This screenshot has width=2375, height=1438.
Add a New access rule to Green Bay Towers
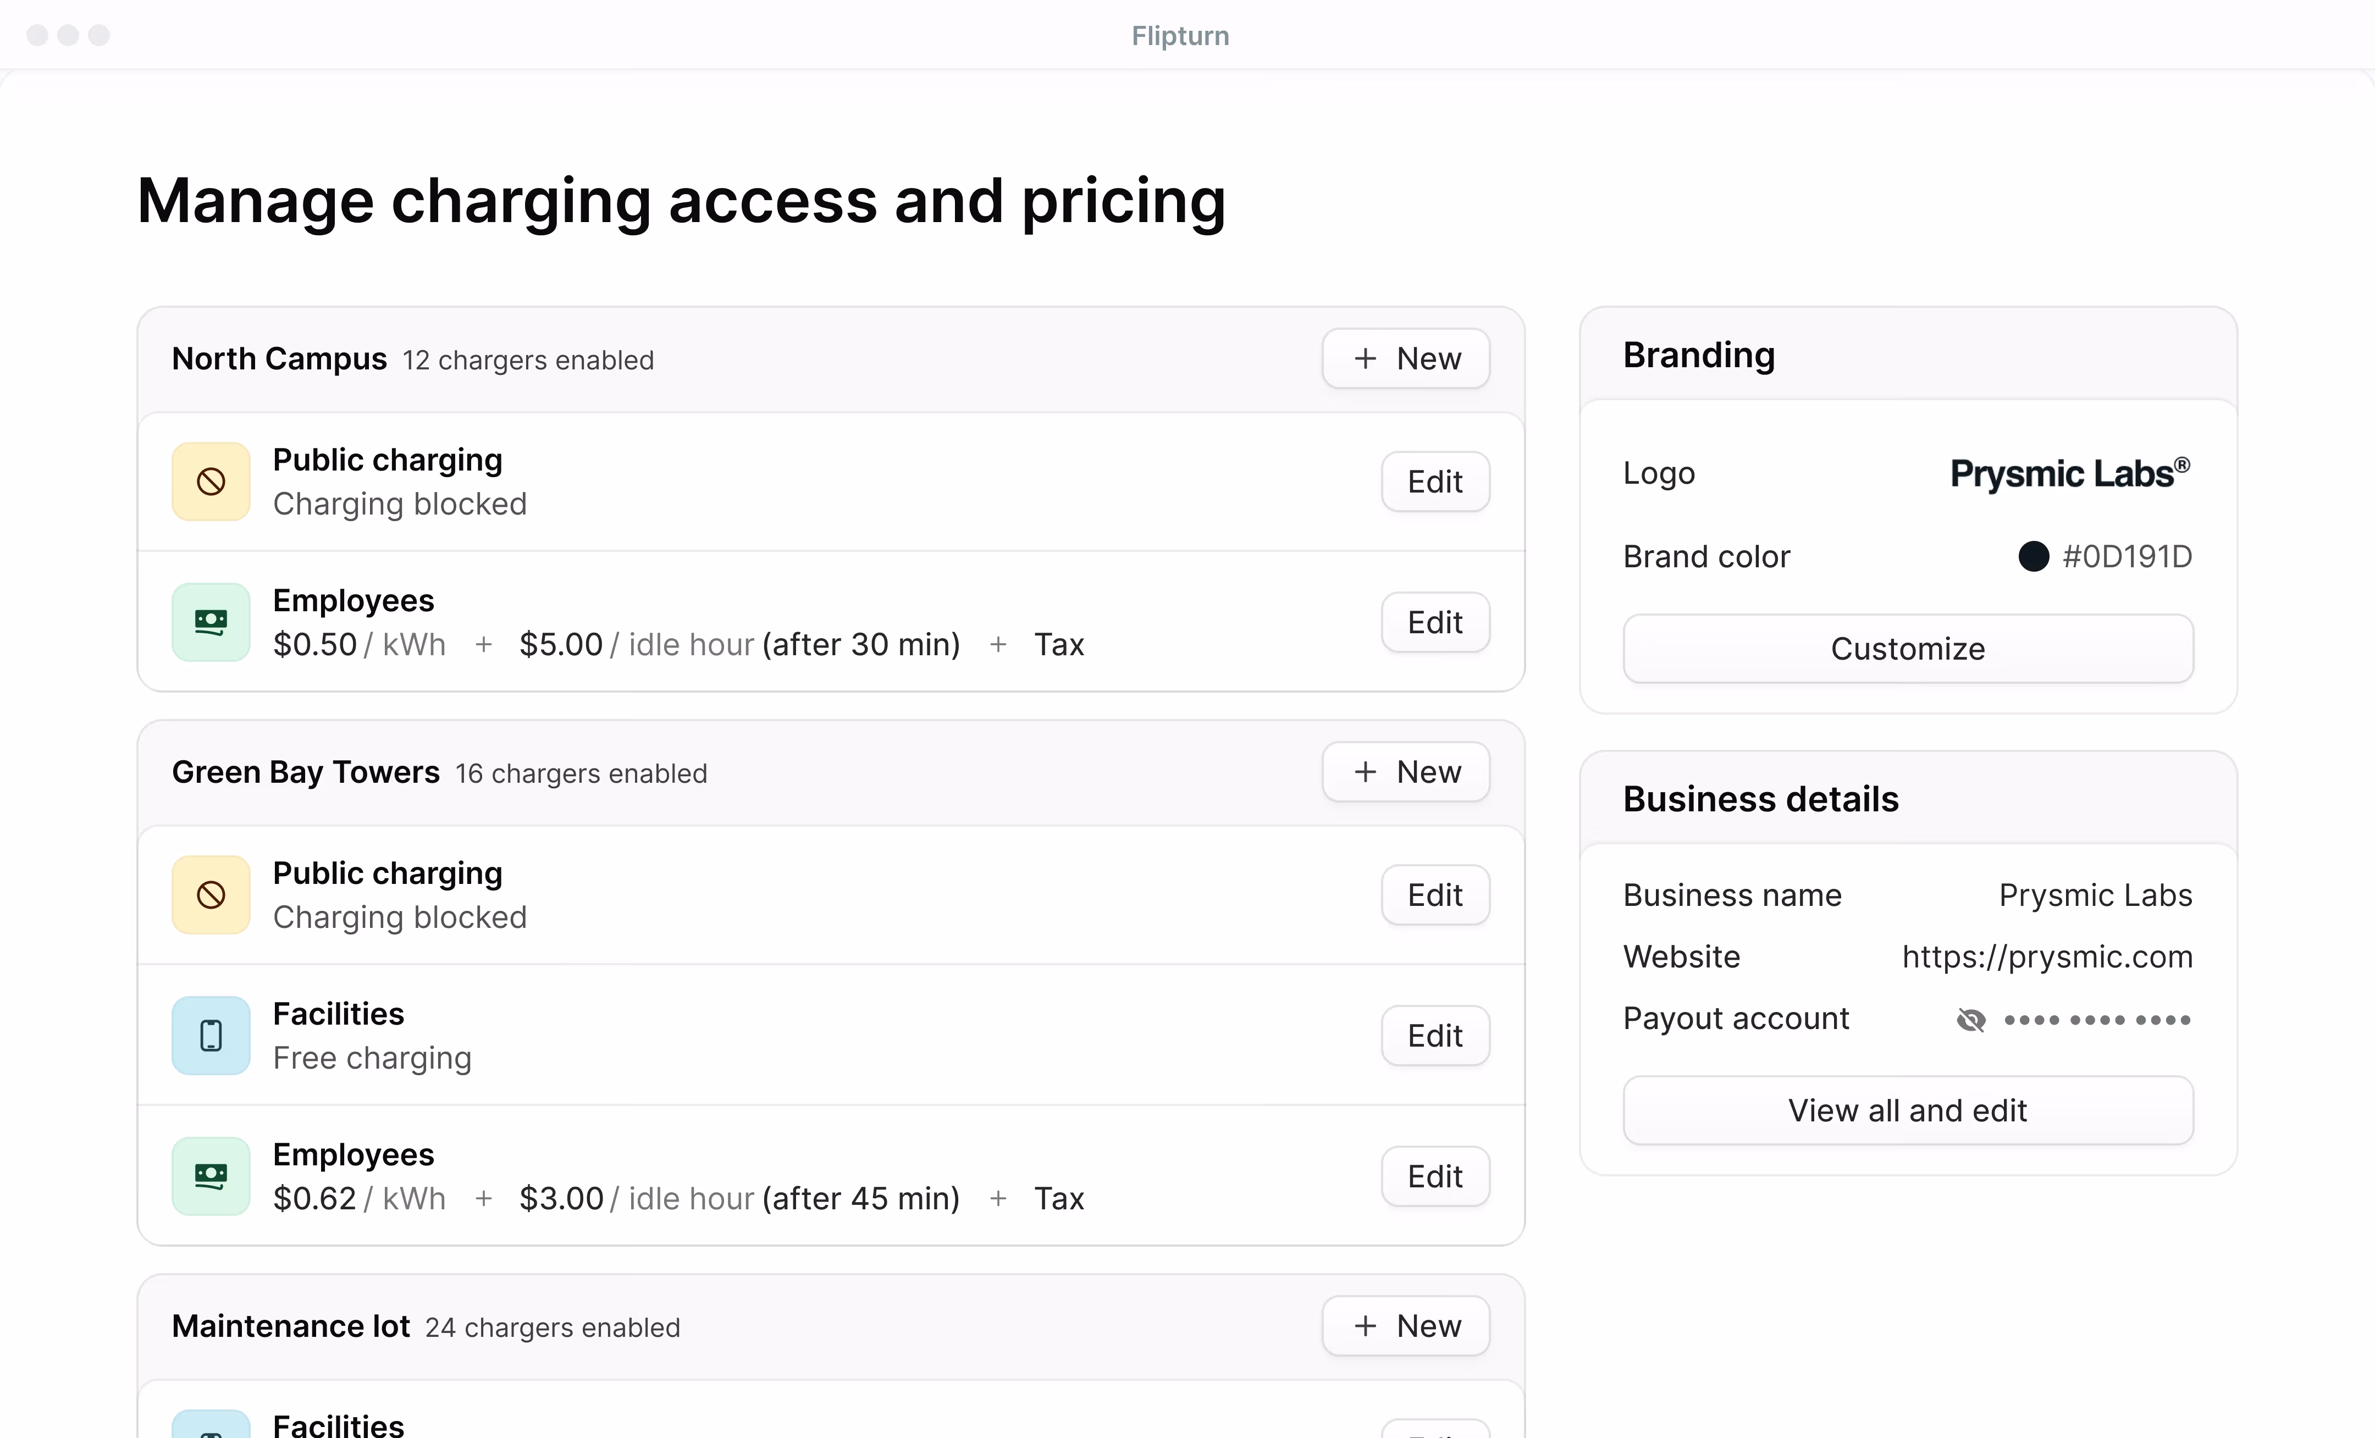coord(1405,771)
